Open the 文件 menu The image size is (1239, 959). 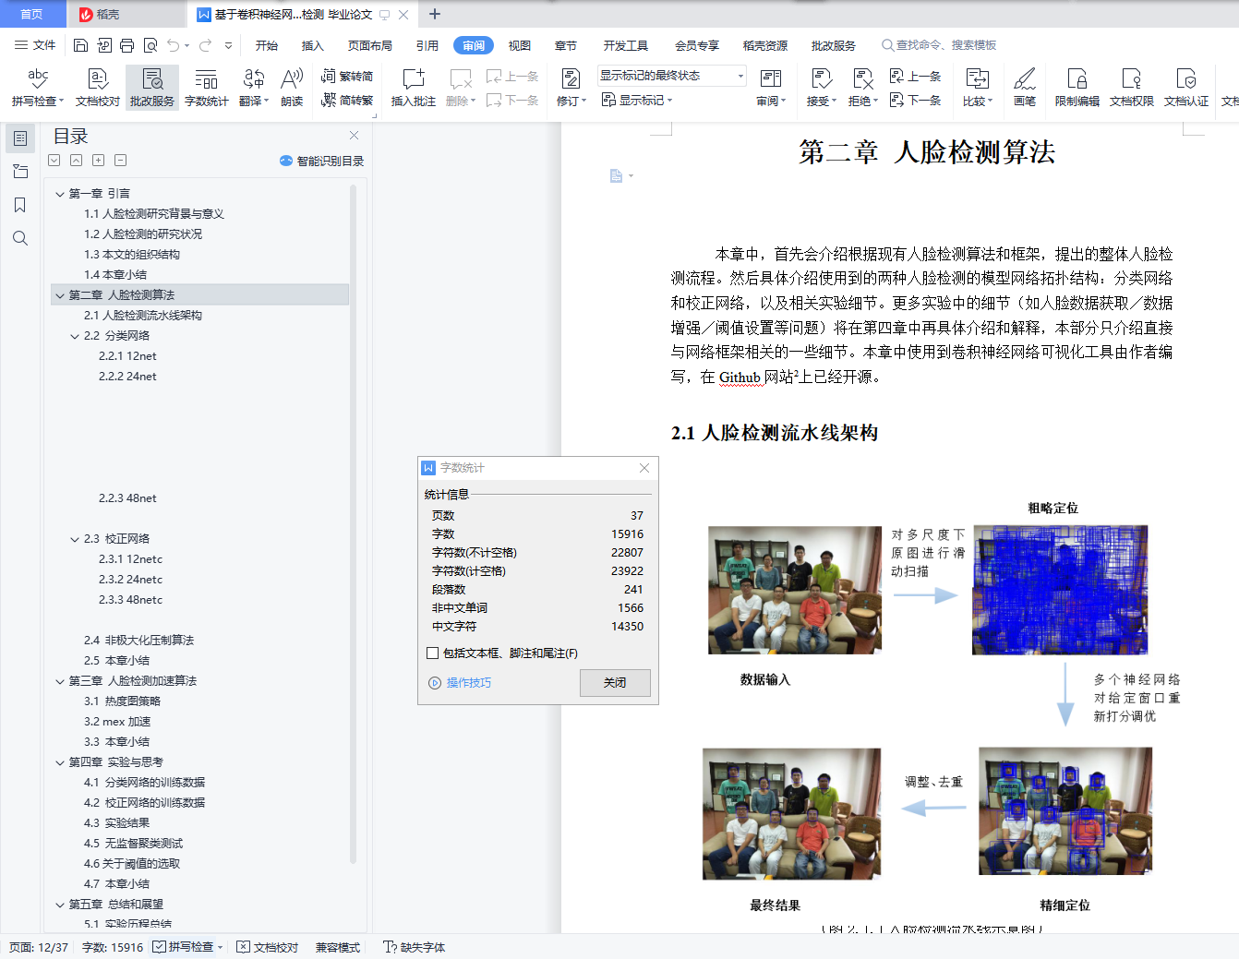[x=35, y=45]
